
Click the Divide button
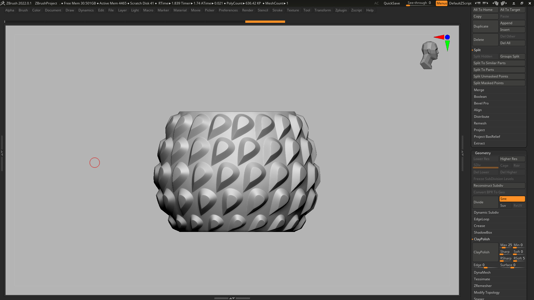[485, 202]
